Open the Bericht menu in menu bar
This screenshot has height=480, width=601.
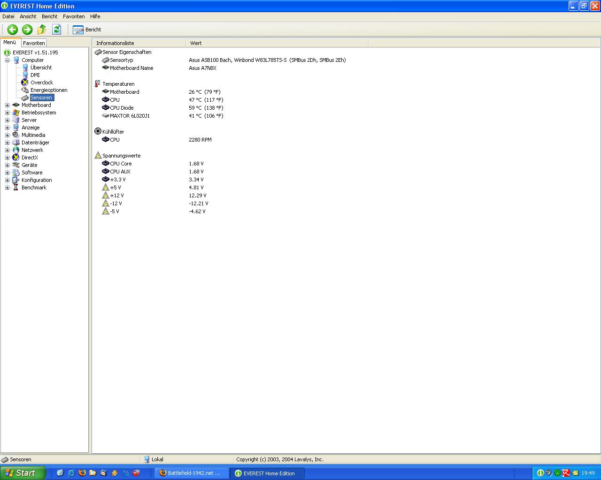click(49, 16)
